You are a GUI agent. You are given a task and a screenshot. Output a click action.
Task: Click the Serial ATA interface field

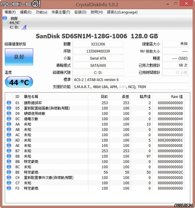(x=98, y=58)
